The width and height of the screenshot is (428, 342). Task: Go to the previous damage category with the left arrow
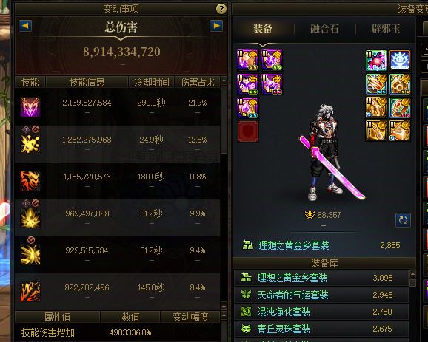25,26
